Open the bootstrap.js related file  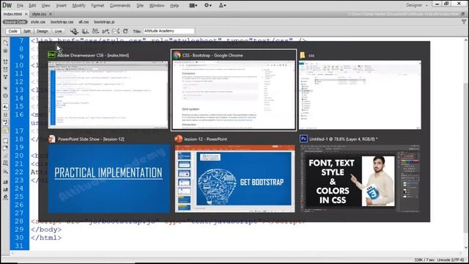(104, 22)
